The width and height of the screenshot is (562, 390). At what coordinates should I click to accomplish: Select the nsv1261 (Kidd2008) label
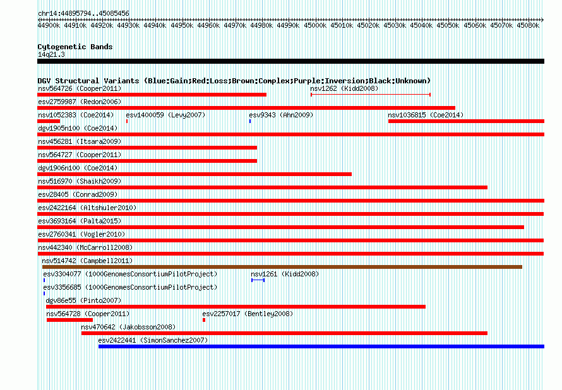285,274
